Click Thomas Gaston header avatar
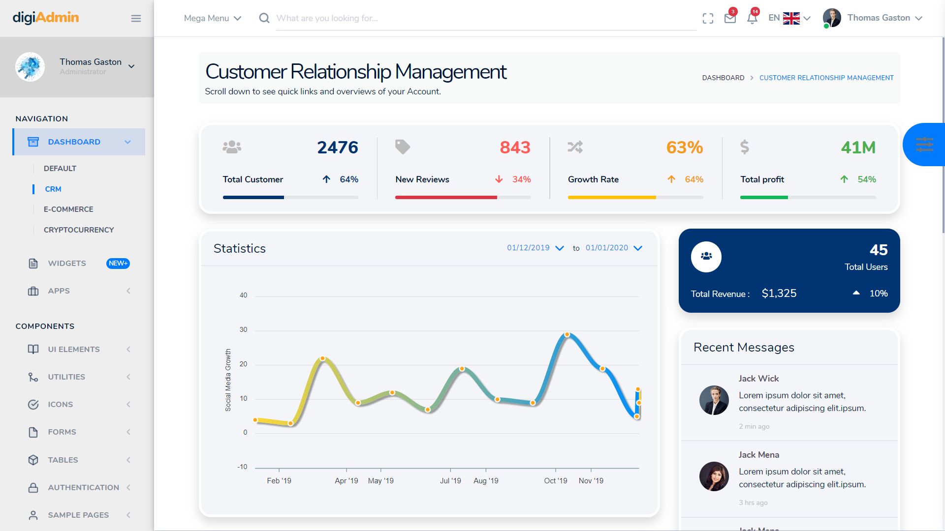 [832, 18]
